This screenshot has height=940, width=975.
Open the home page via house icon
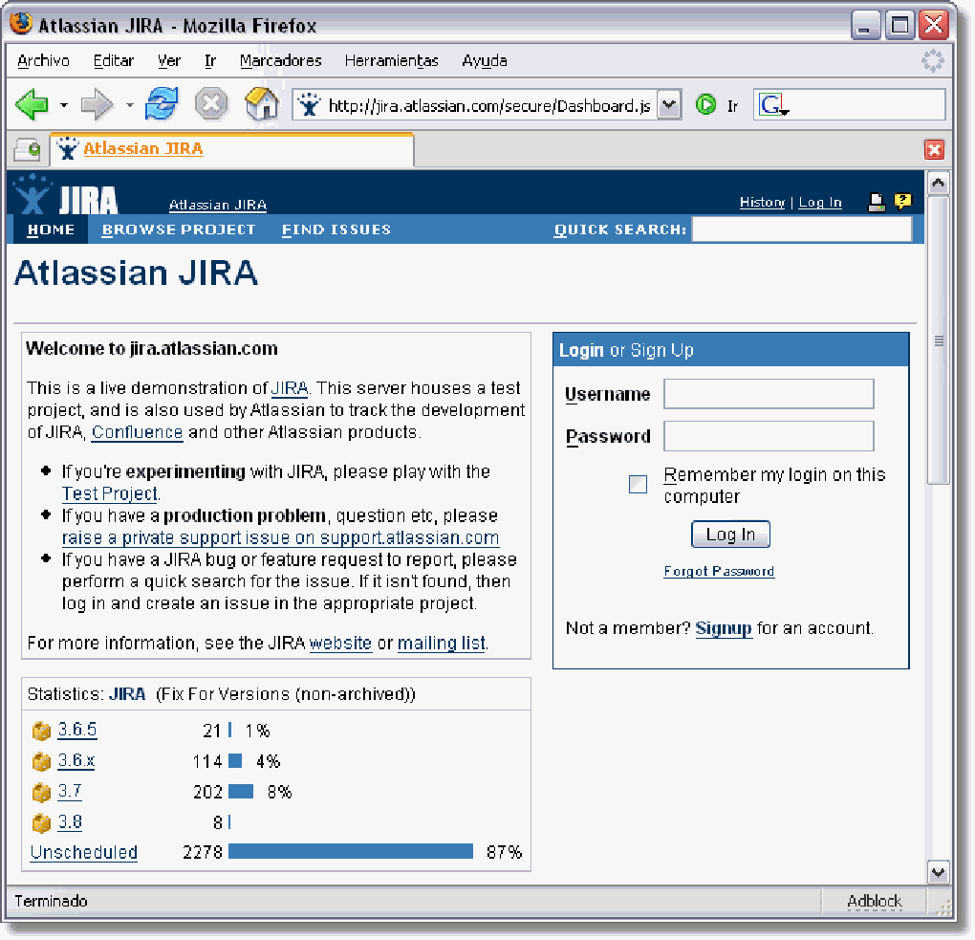(x=262, y=103)
